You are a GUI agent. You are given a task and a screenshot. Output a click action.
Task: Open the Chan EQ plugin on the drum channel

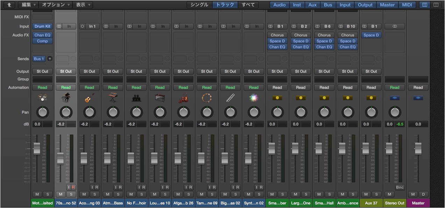tap(42, 35)
